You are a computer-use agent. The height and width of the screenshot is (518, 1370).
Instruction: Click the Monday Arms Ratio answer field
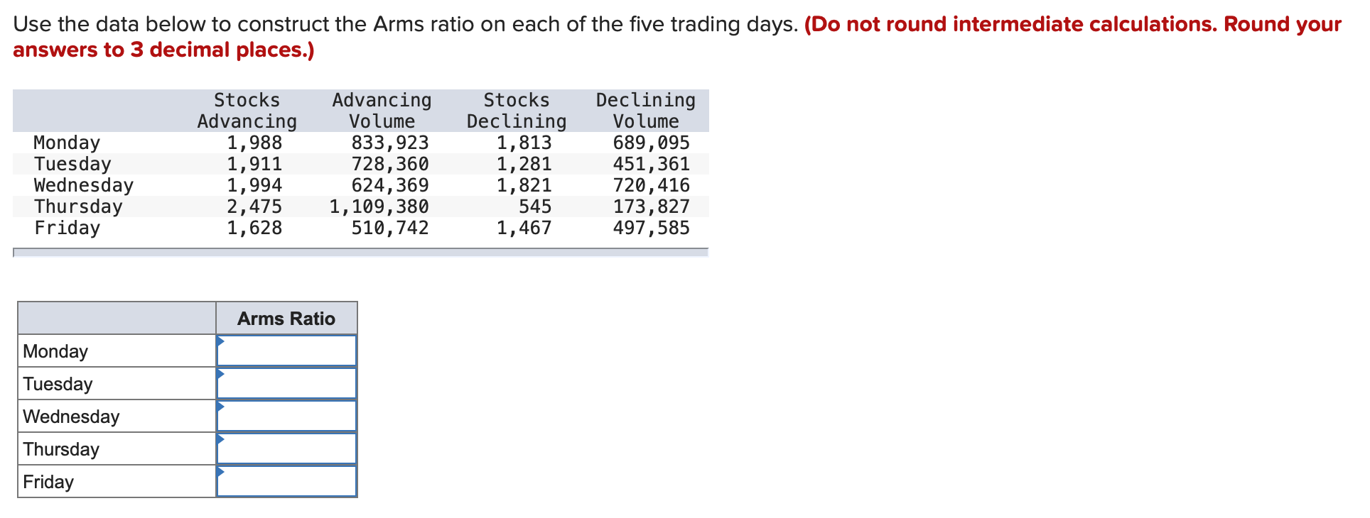point(286,351)
